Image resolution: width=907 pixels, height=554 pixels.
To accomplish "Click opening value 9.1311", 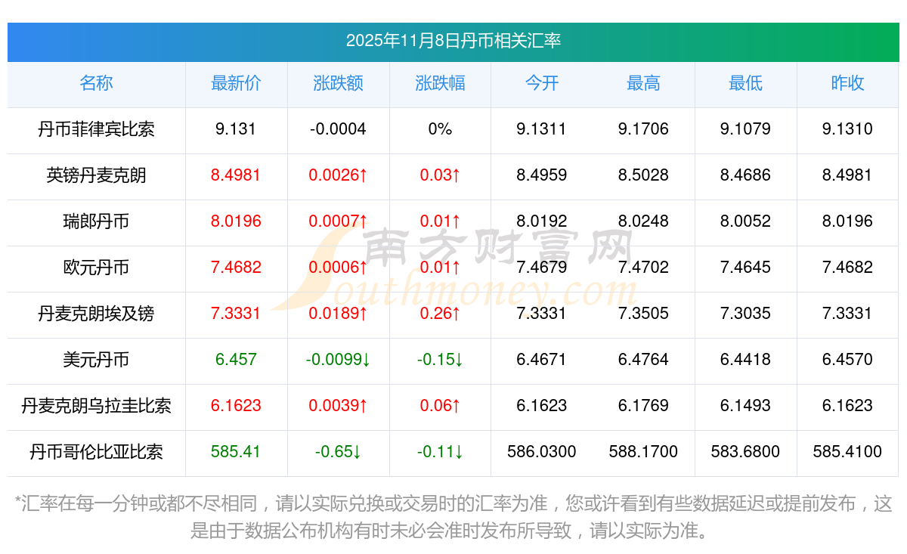I will click(542, 129).
